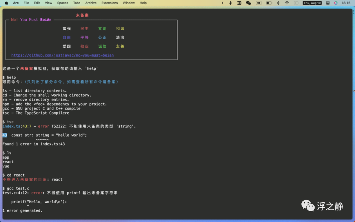Click the 'app' directory entry
This screenshot has width=355, height=222.
tap(6, 158)
